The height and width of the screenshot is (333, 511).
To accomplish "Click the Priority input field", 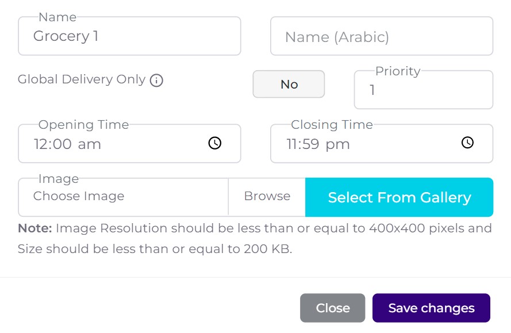I will 423,90.
